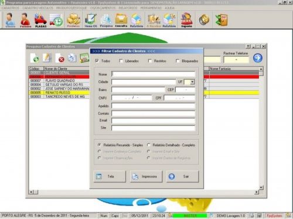Click the client list scroll-down arrow
293x219 pixels.
click(x=261, y=187)
